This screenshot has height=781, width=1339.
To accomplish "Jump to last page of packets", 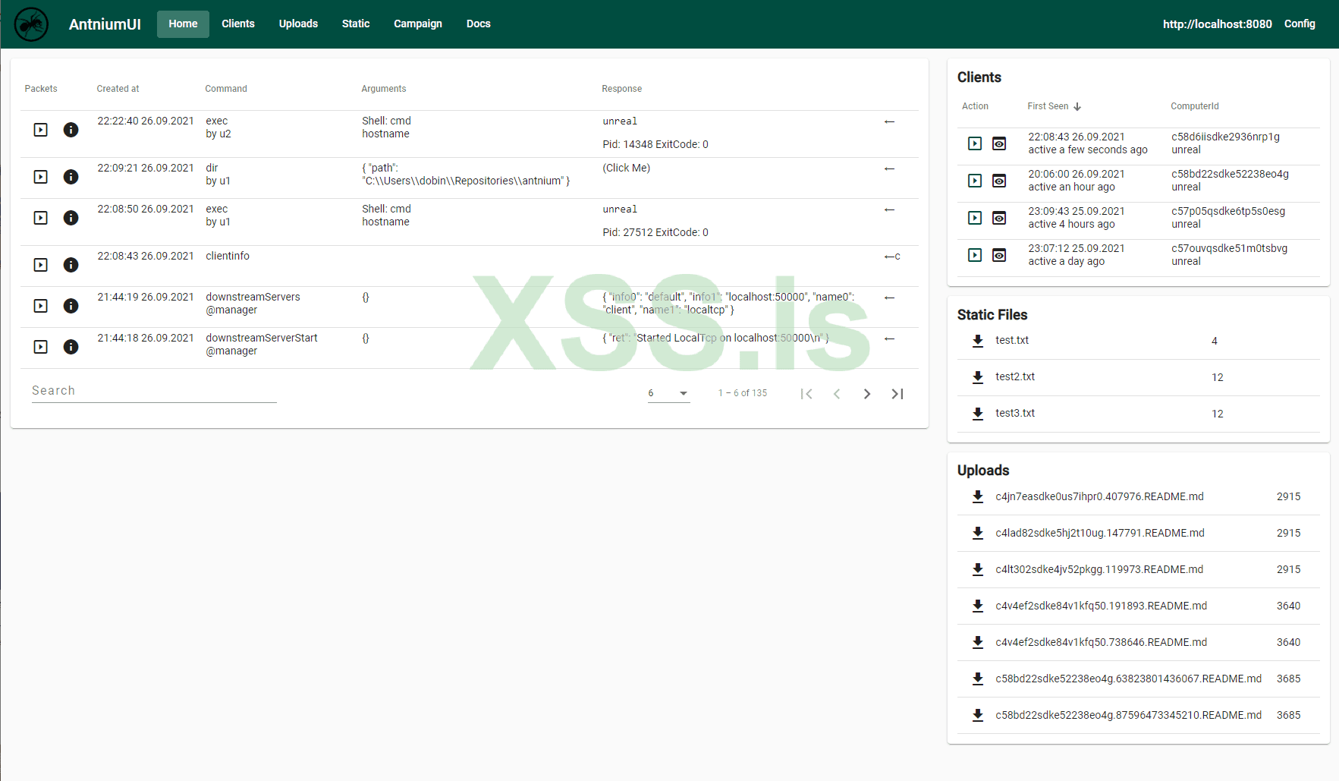I will click(x=897, y=394).
